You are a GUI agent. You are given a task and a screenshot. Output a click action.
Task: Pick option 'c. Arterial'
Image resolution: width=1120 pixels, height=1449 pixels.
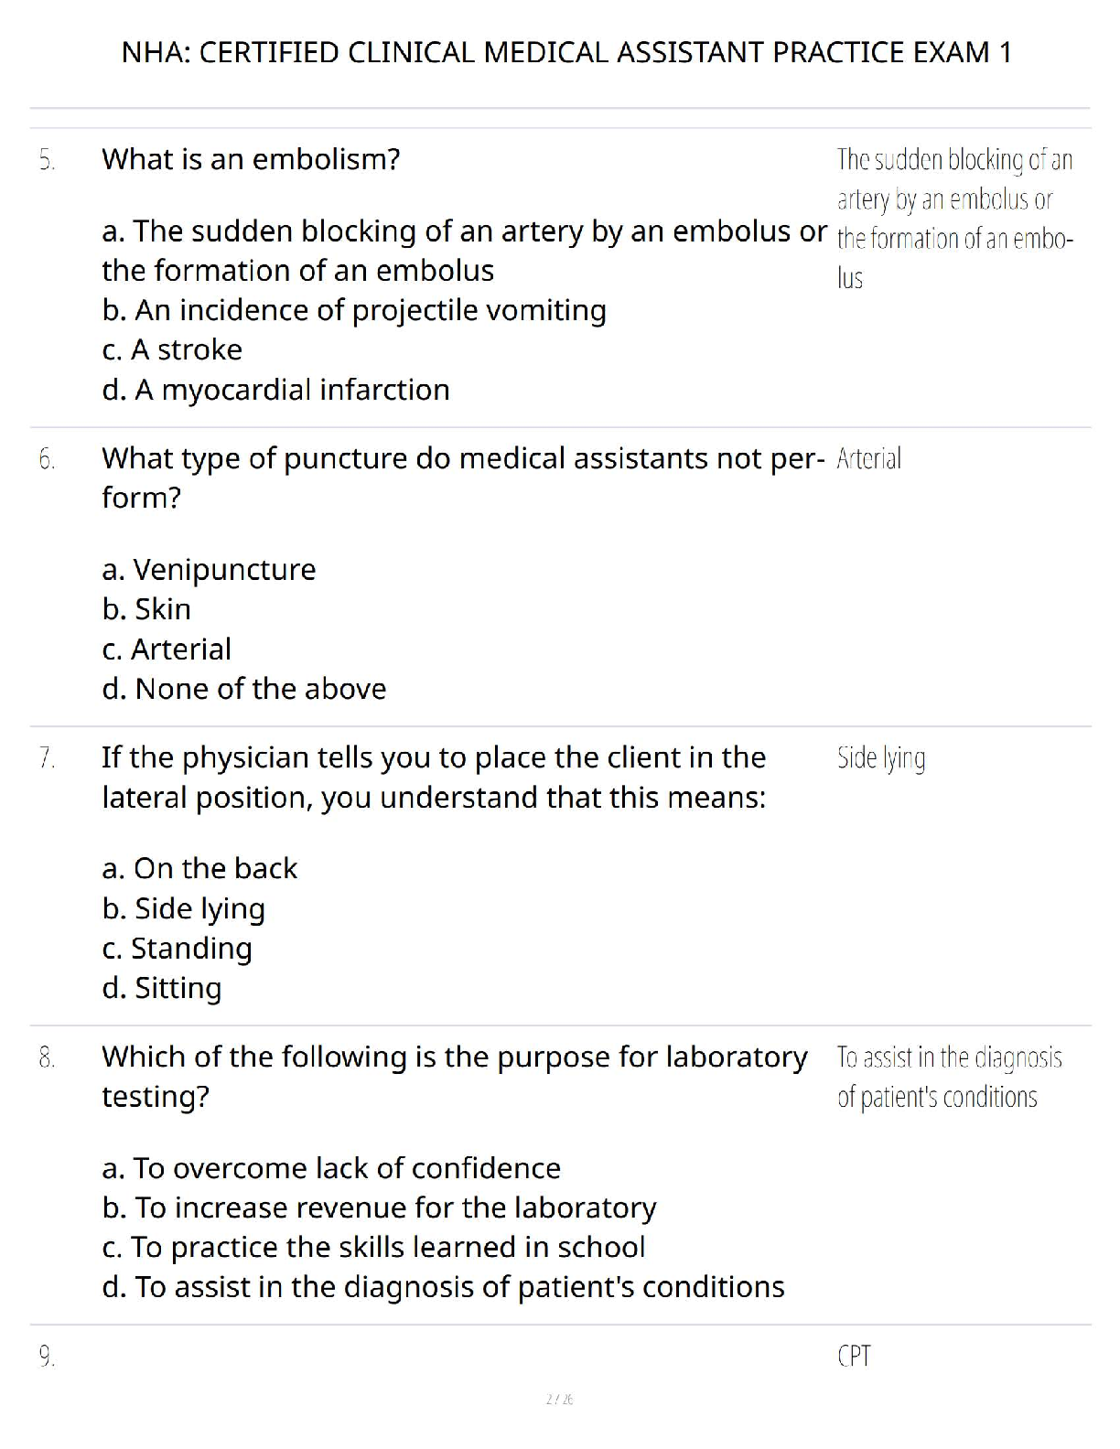[x=167, y=649]
